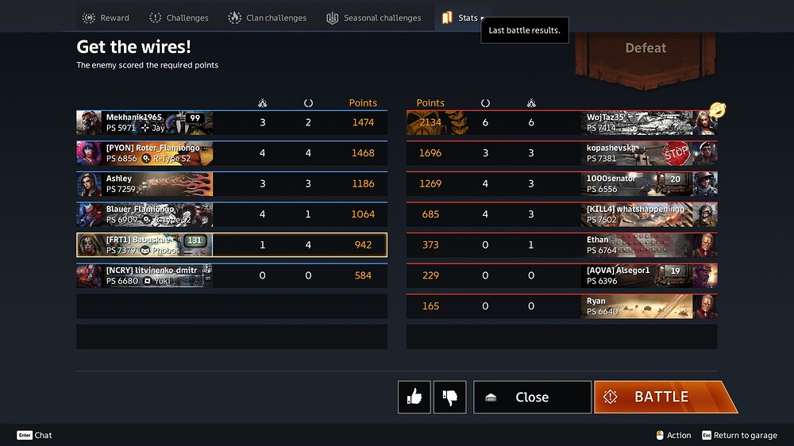Click Return to garage
Viewport: 794px width, 446px height.
pyautogui.click(x=740, y=435)
